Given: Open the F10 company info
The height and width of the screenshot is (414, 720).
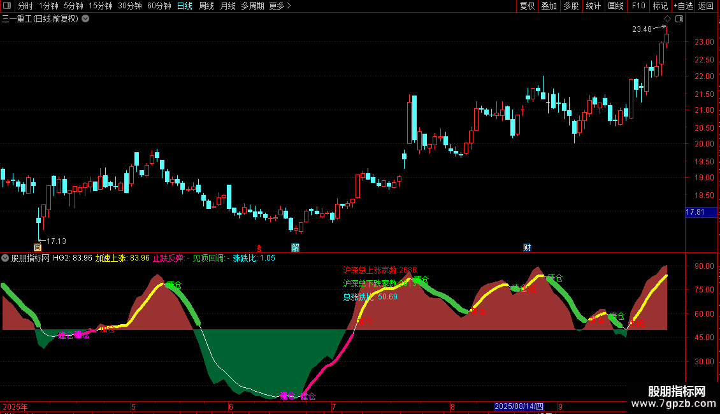Looking at the screenshot, I should pyautogui.click(x=638, y=6).
